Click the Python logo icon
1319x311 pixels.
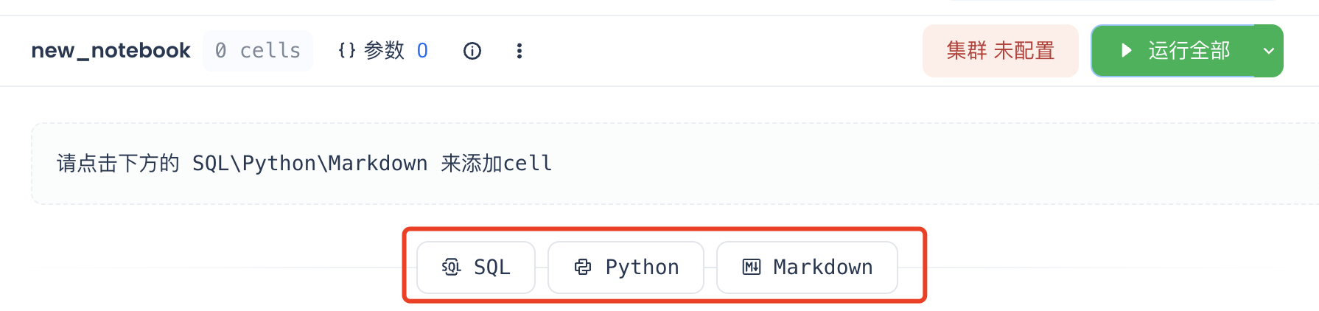coord(583,267)
